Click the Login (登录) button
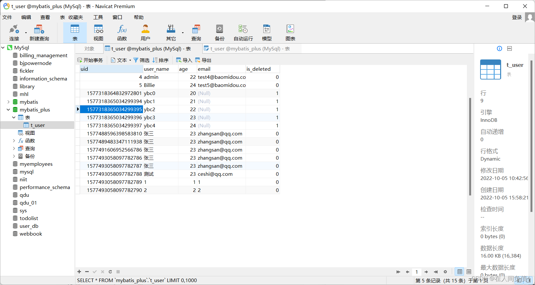 point(517,17)
